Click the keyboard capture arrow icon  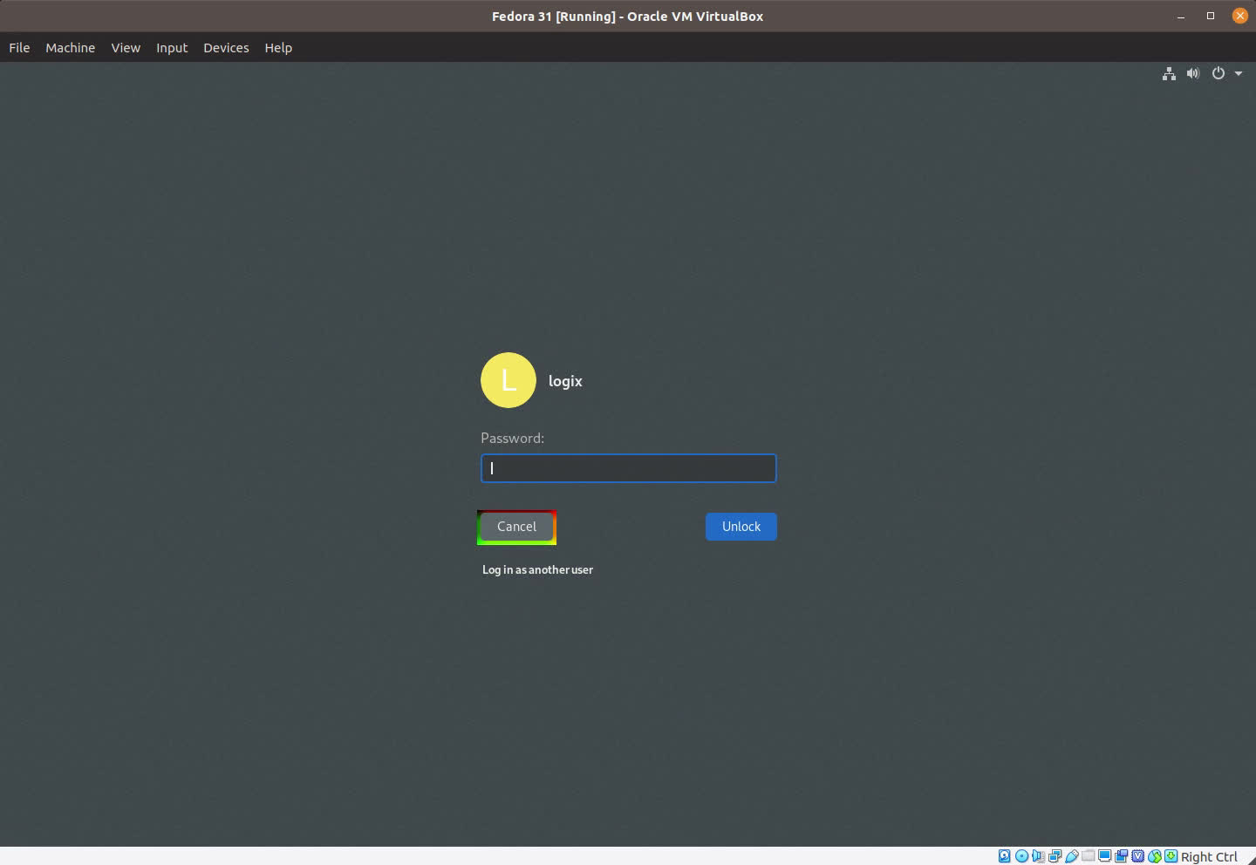(1171, 856)
